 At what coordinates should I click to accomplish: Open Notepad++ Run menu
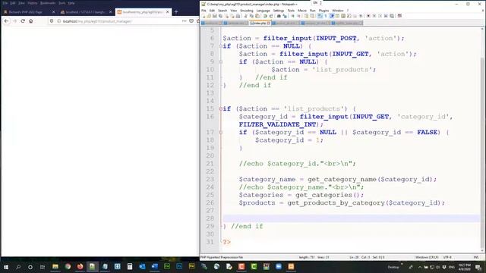(312, 11)
